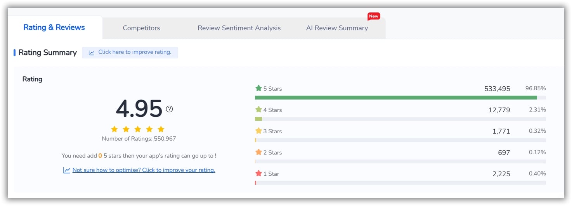Image resolution: width=572 pixels, height=206 pixels.
Task: Click the red 1 Star icon
Action: [258, 173]
